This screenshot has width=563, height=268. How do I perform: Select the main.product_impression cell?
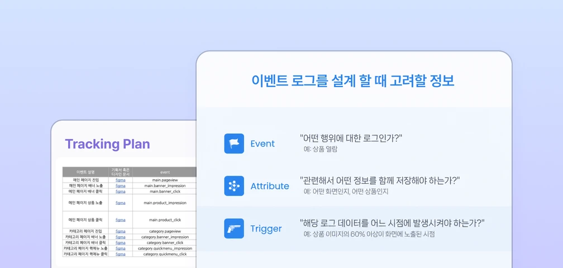[x=165, y=203]
